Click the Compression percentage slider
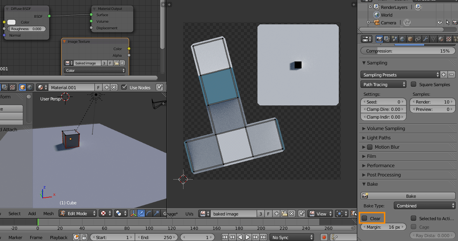The height and width of the screenshot is (241, 458). pyautogui.click(x=407, y=51)
